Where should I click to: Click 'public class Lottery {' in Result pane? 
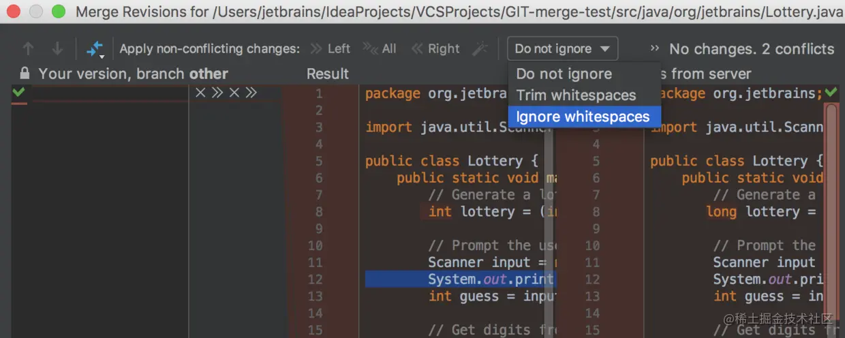tap(452, 161)
